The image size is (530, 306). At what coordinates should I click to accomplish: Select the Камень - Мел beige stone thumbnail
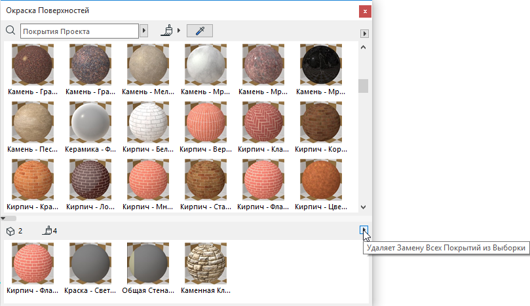[147, 65]
